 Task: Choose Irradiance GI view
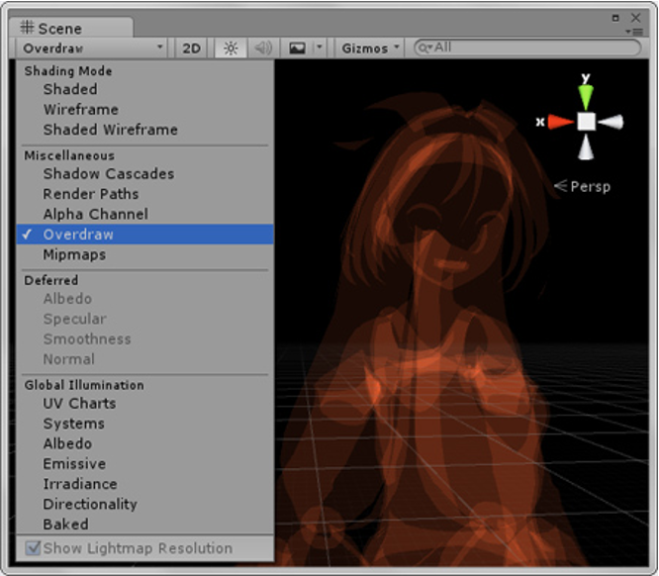point(145,484)
